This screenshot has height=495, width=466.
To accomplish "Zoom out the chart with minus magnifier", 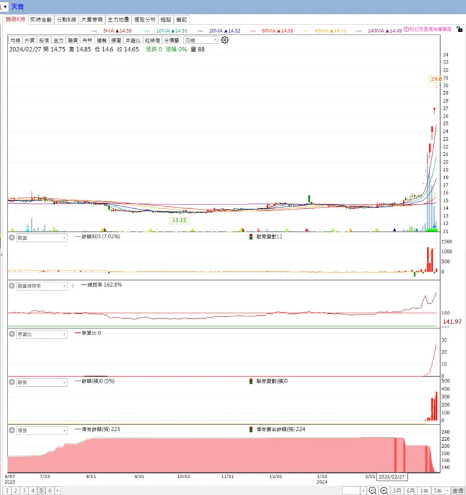I will tap(372, 491).
